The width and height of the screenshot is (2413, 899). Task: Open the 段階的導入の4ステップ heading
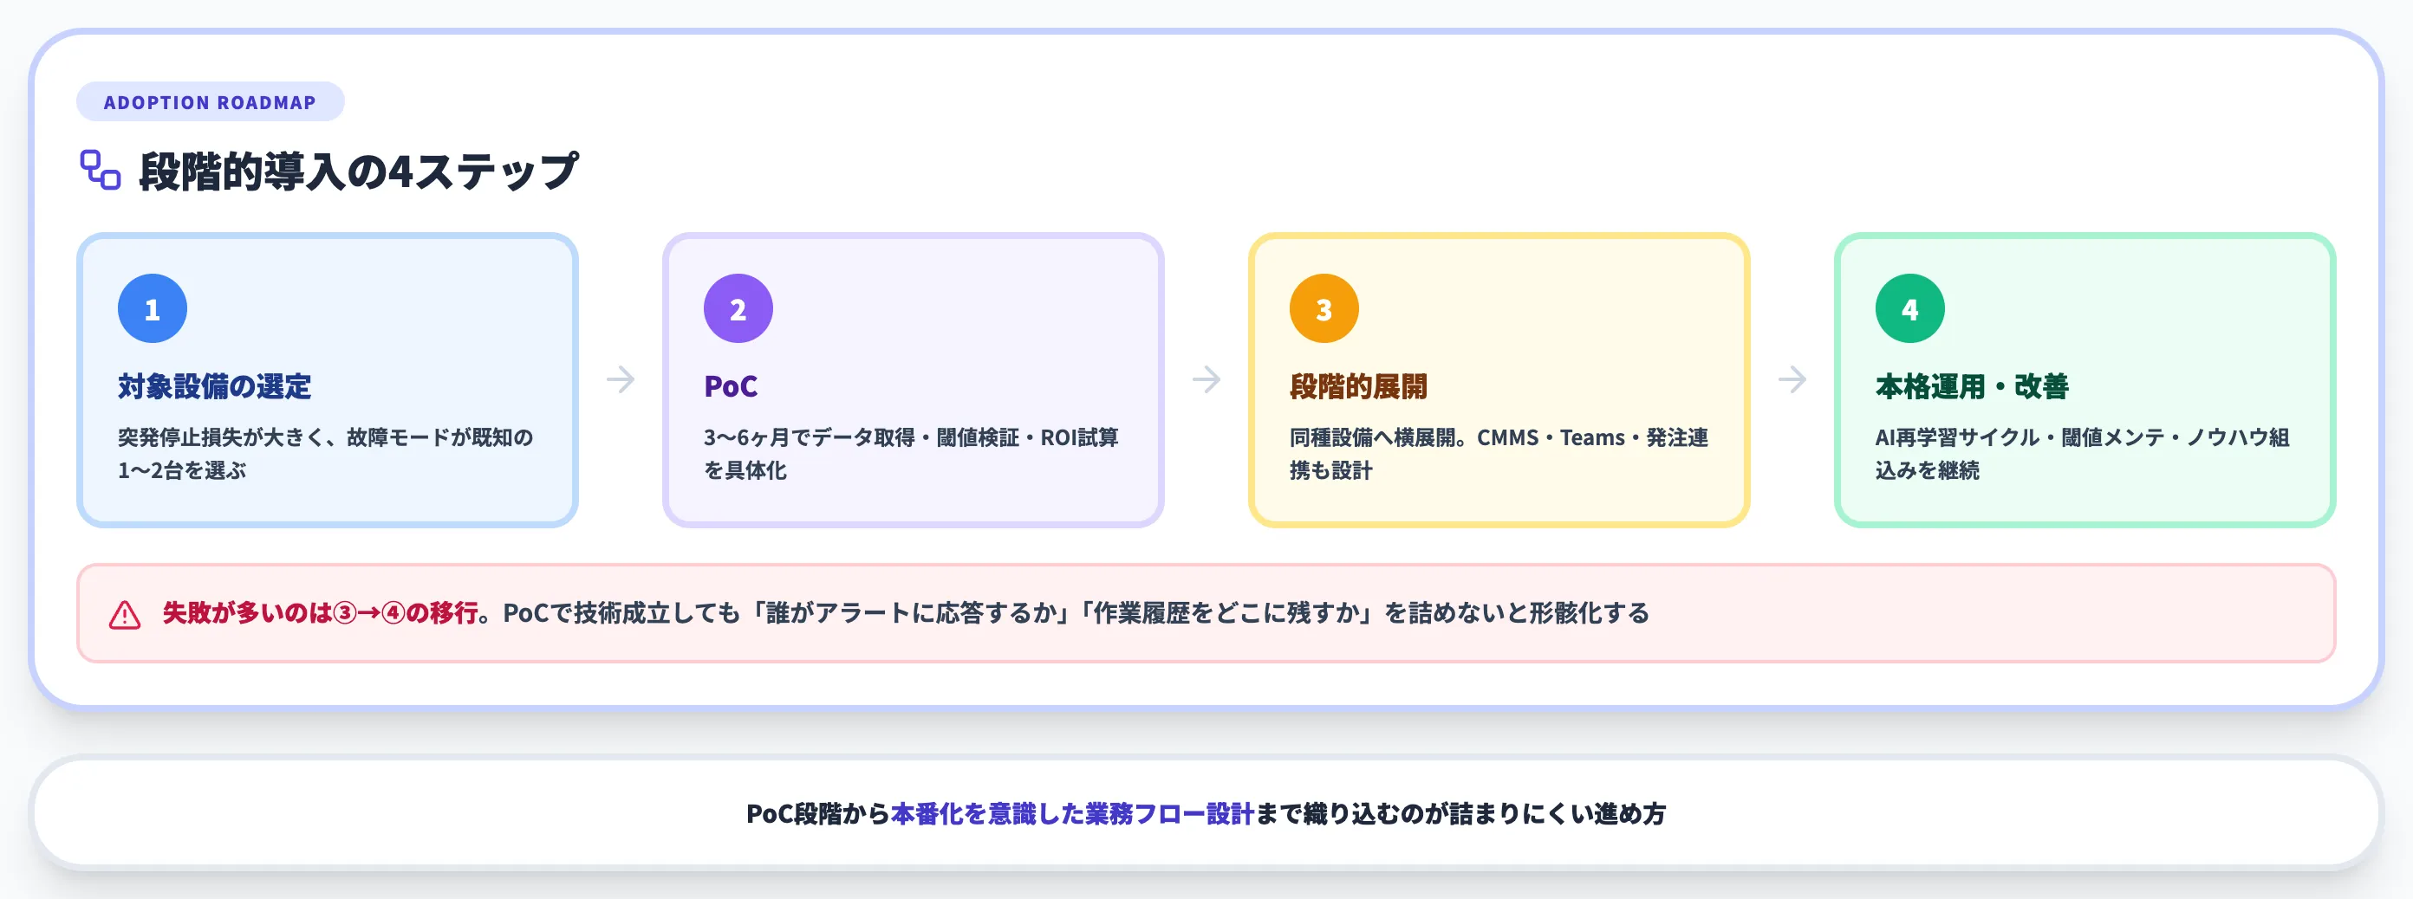[359, 169]
